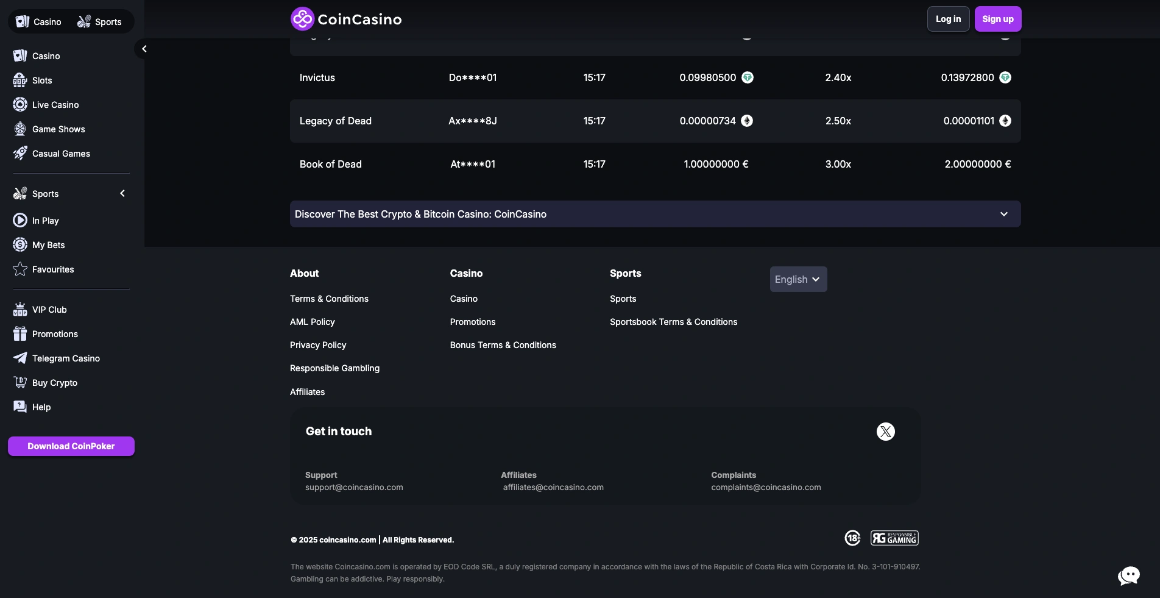Screen dimensions: 1160x598
Task: Select the Telegram Casino icon
Action: (x=19, y=358)
